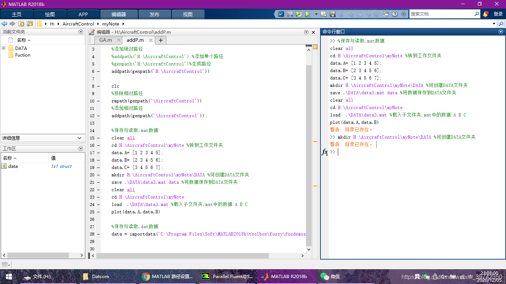Click the run section icon
Screen dimensions: 506x284
[299, 14]
